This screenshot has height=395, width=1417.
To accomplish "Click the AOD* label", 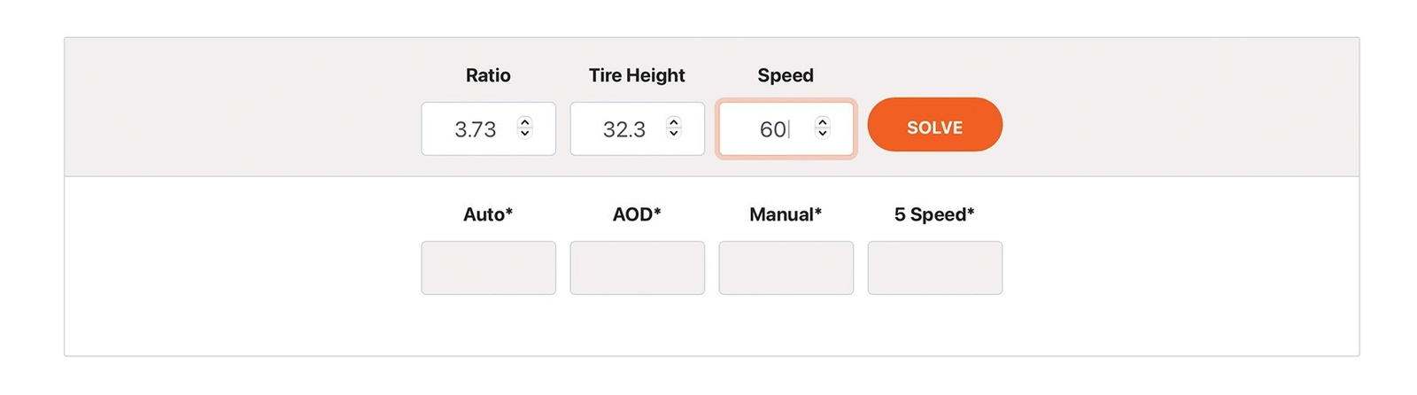I will pyautogui.click(x=637, y=214).
